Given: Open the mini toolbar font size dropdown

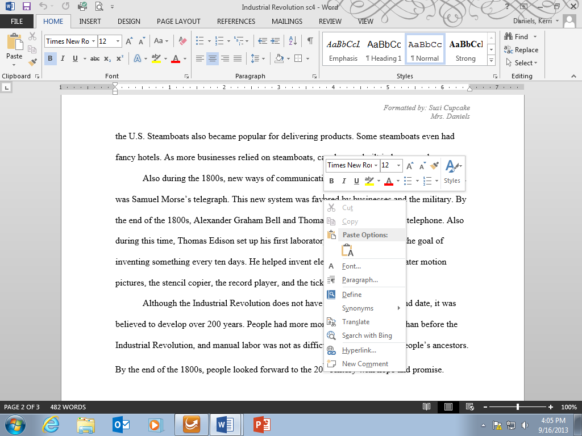Looking at the screenshot, I should pos(398,165).
